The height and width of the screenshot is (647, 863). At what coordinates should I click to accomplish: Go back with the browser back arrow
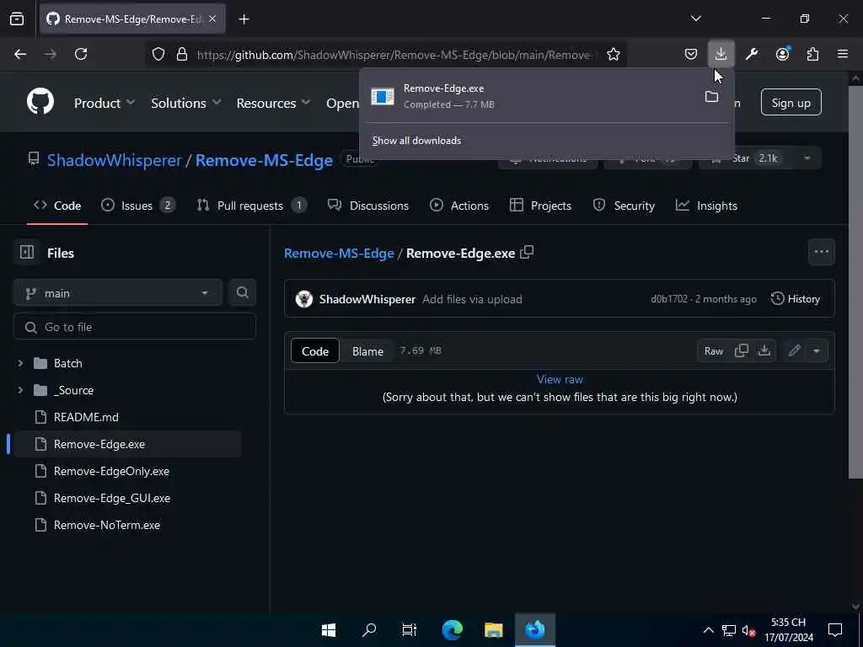pyautogui.click(x=20, y=54)
